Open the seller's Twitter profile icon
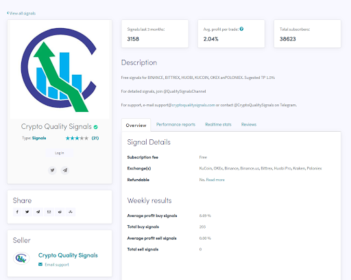351x280 pixels. pos(52,170)
